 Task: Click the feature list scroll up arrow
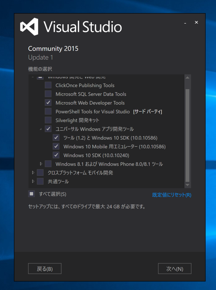coord(187,78)
